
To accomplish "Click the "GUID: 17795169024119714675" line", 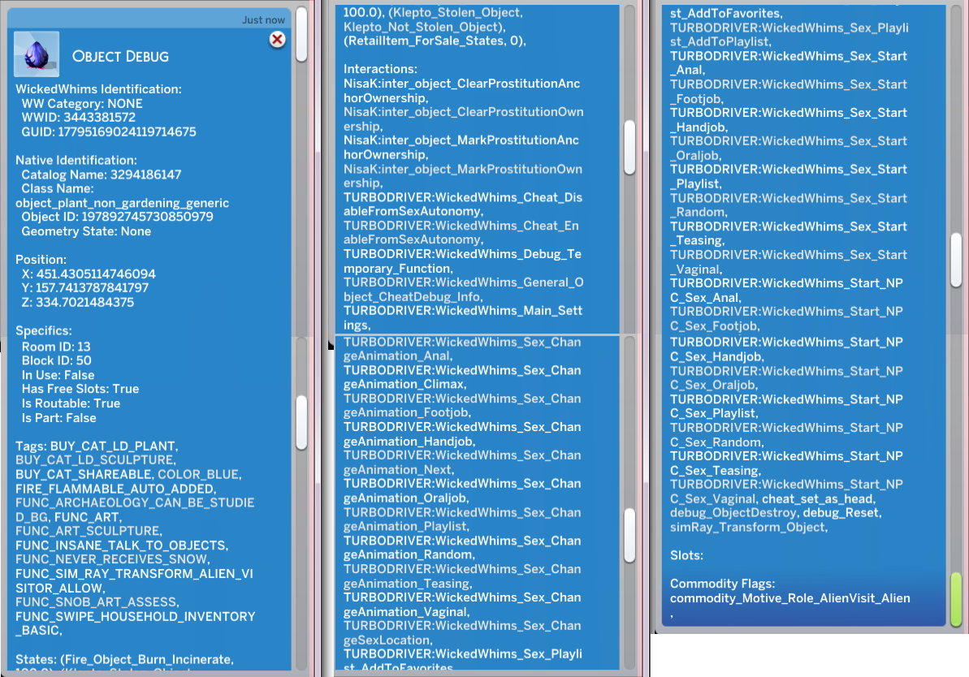I will pos(109,132).
